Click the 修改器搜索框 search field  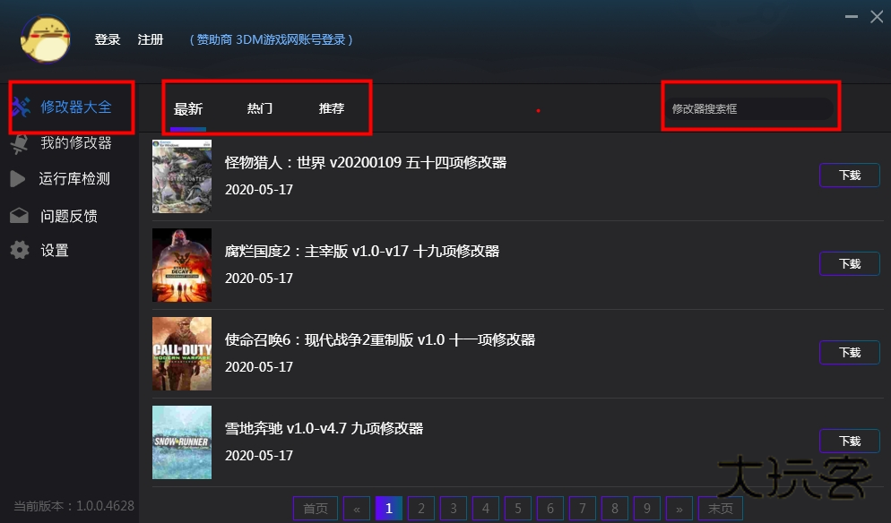click(750, 108)
